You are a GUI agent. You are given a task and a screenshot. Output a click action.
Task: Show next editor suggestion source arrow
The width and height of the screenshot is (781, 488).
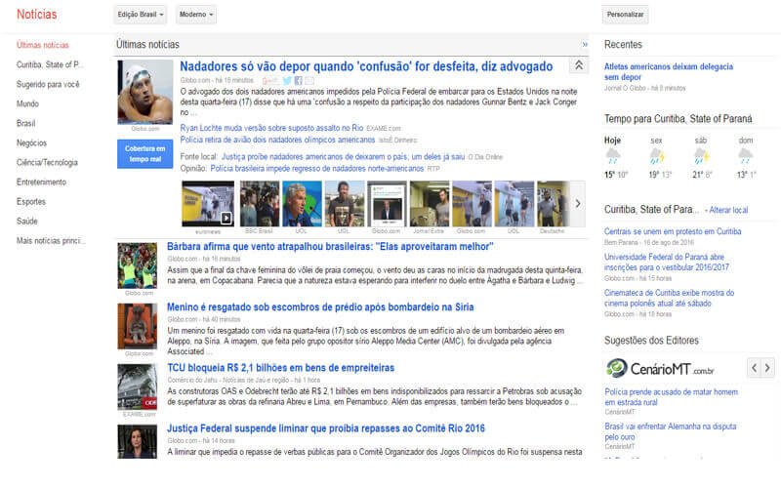pyautogui.click(x=767, y=368)
